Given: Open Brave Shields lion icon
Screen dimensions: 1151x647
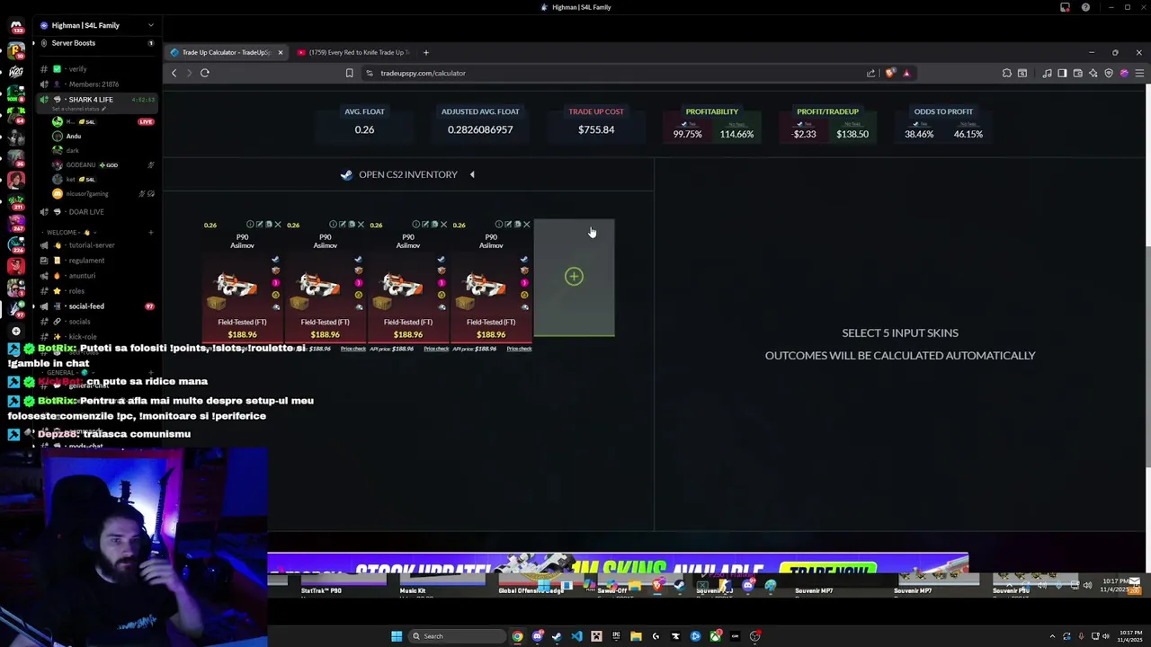Looking at the screenshot, I should pyautogui.click(x=891, y=73).
